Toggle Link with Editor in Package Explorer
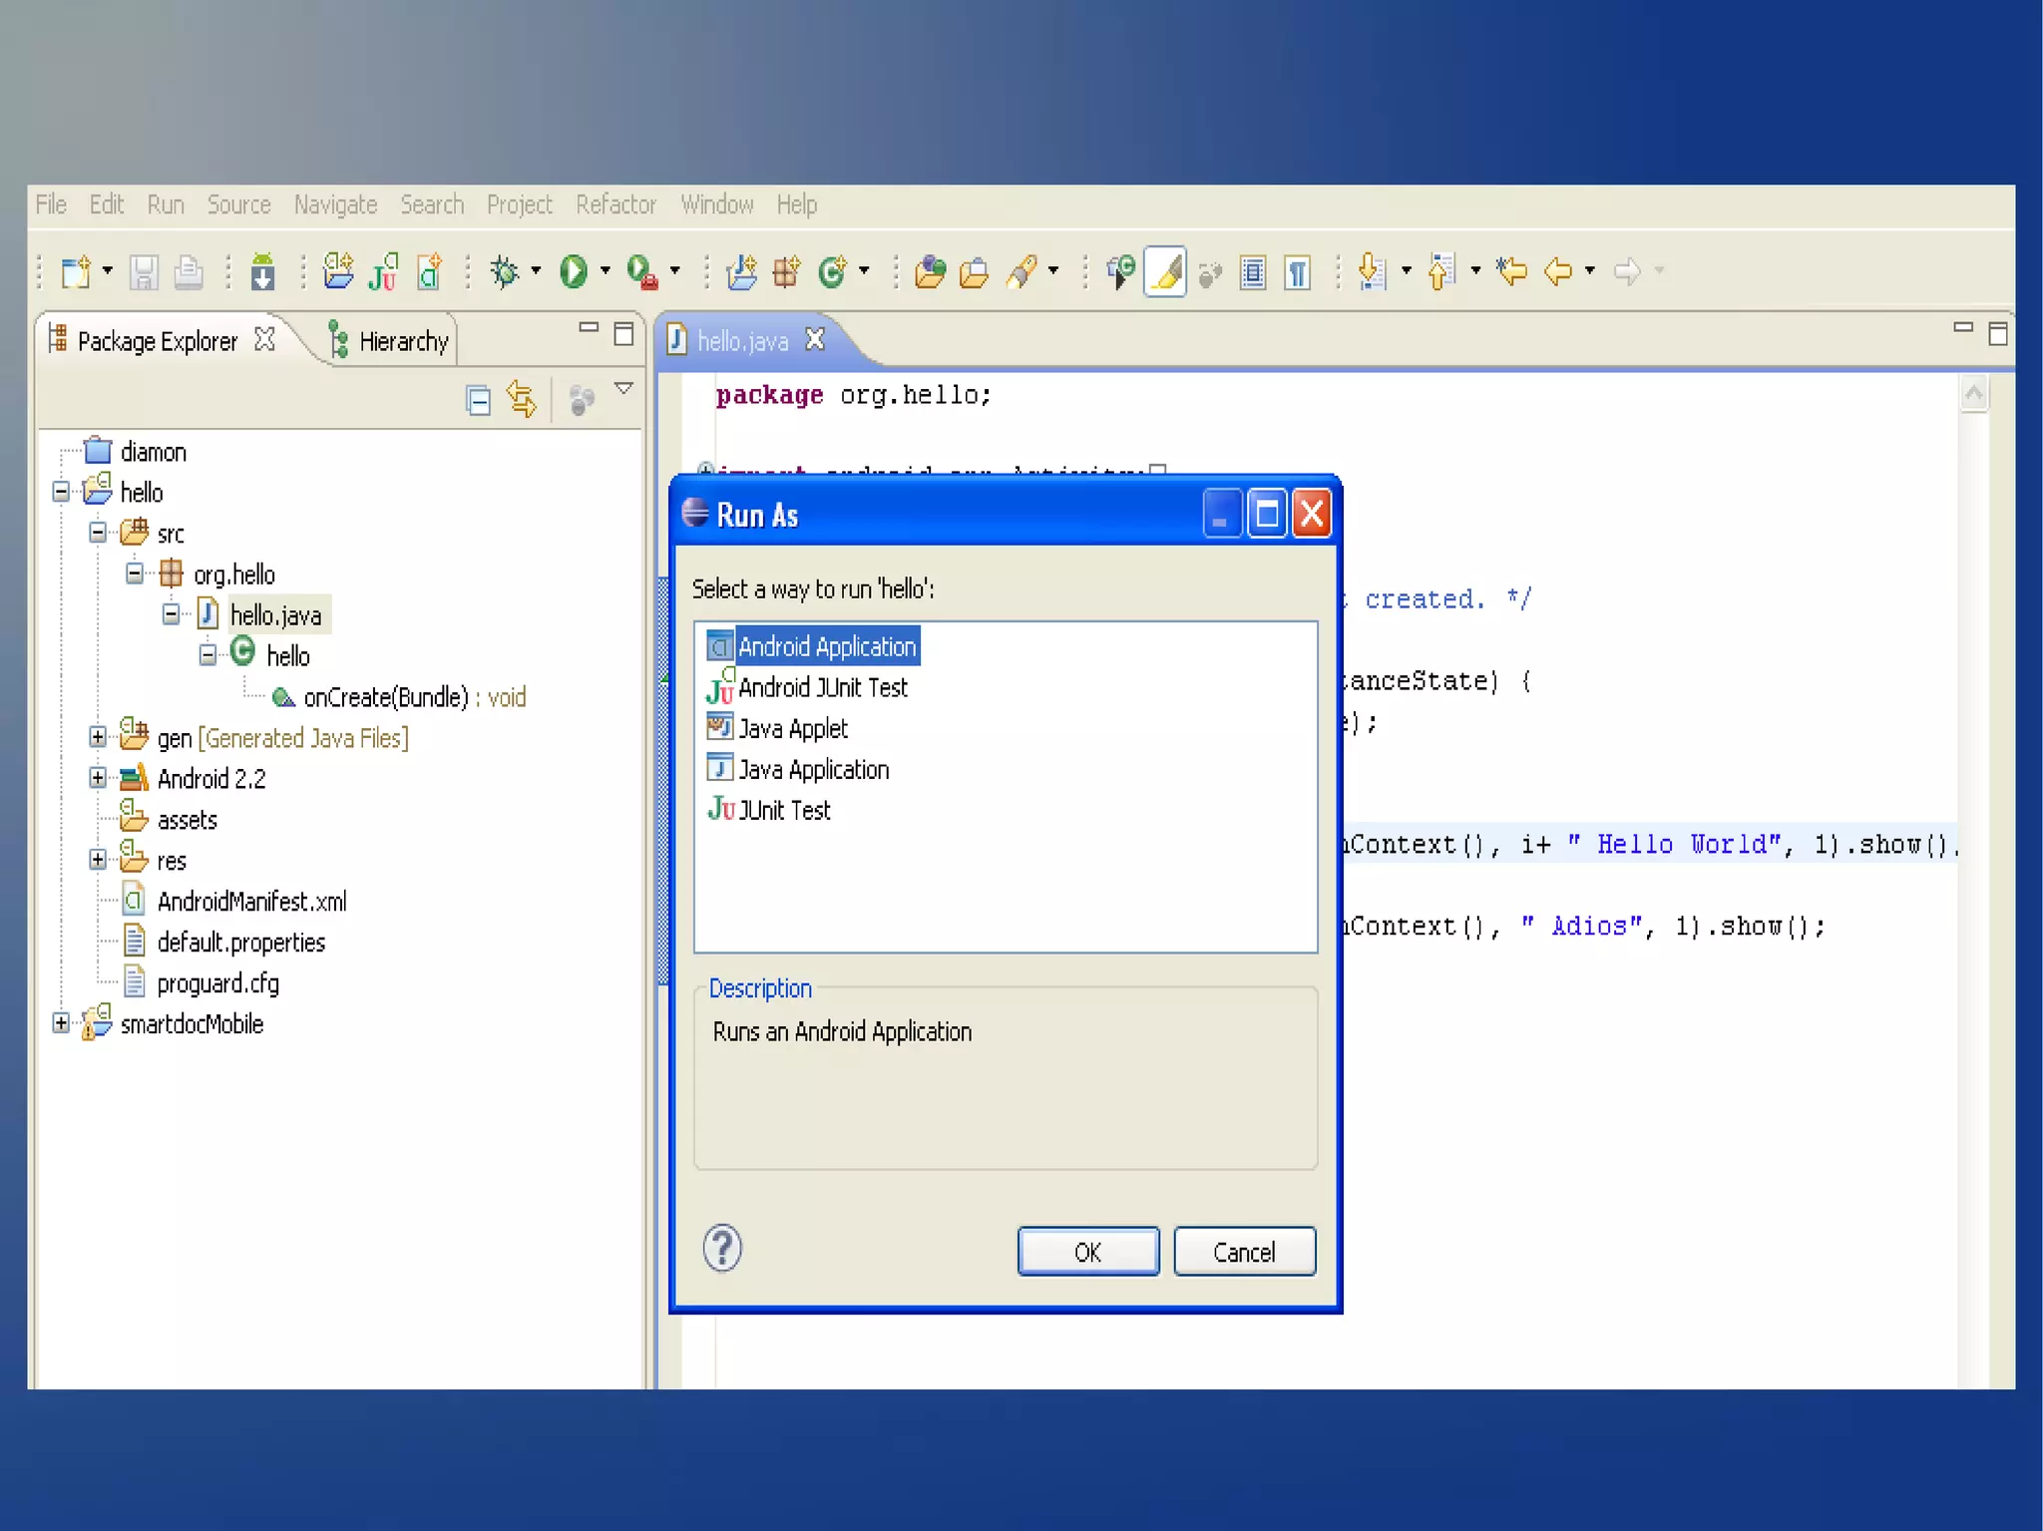Image resolution: width=2043 pixels, height=1531 pixels. point(522,399)
